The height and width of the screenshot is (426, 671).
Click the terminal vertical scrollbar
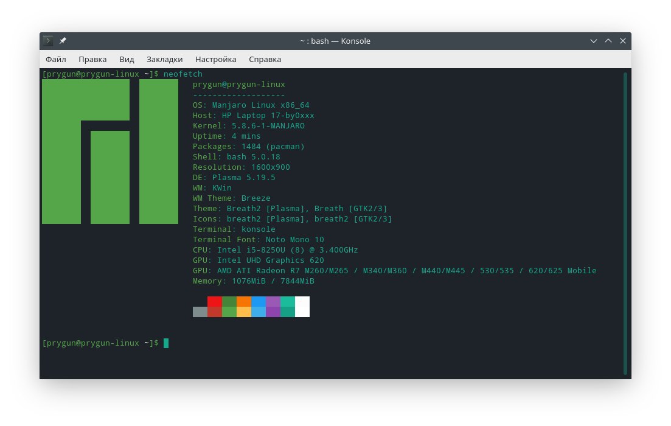click(x=625, y=223)
